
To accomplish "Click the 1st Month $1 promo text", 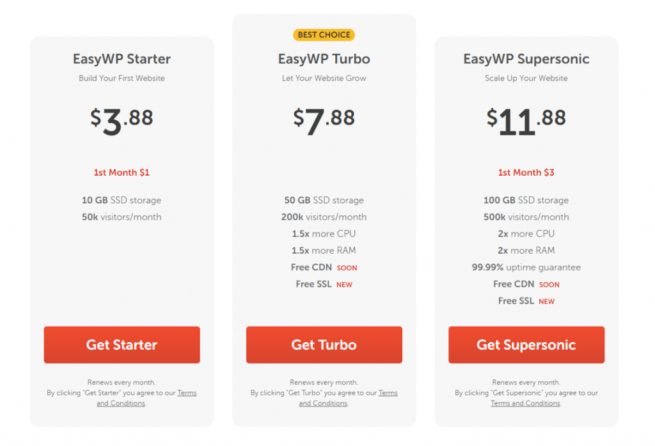I will pyautogui.click(x=122, y=173).
